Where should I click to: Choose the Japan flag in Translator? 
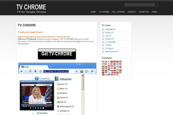pyautogui.click(x=109, y=64)
